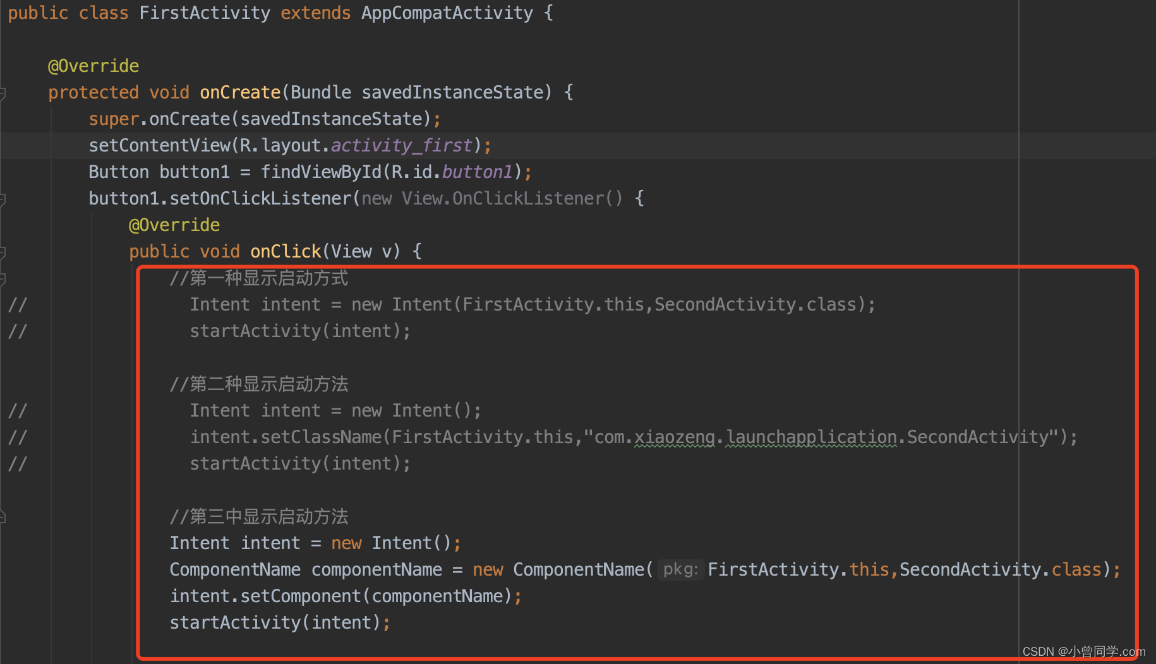Click the Bundle parameter type
Screen dimensions: 1156x664
(321, 92)
